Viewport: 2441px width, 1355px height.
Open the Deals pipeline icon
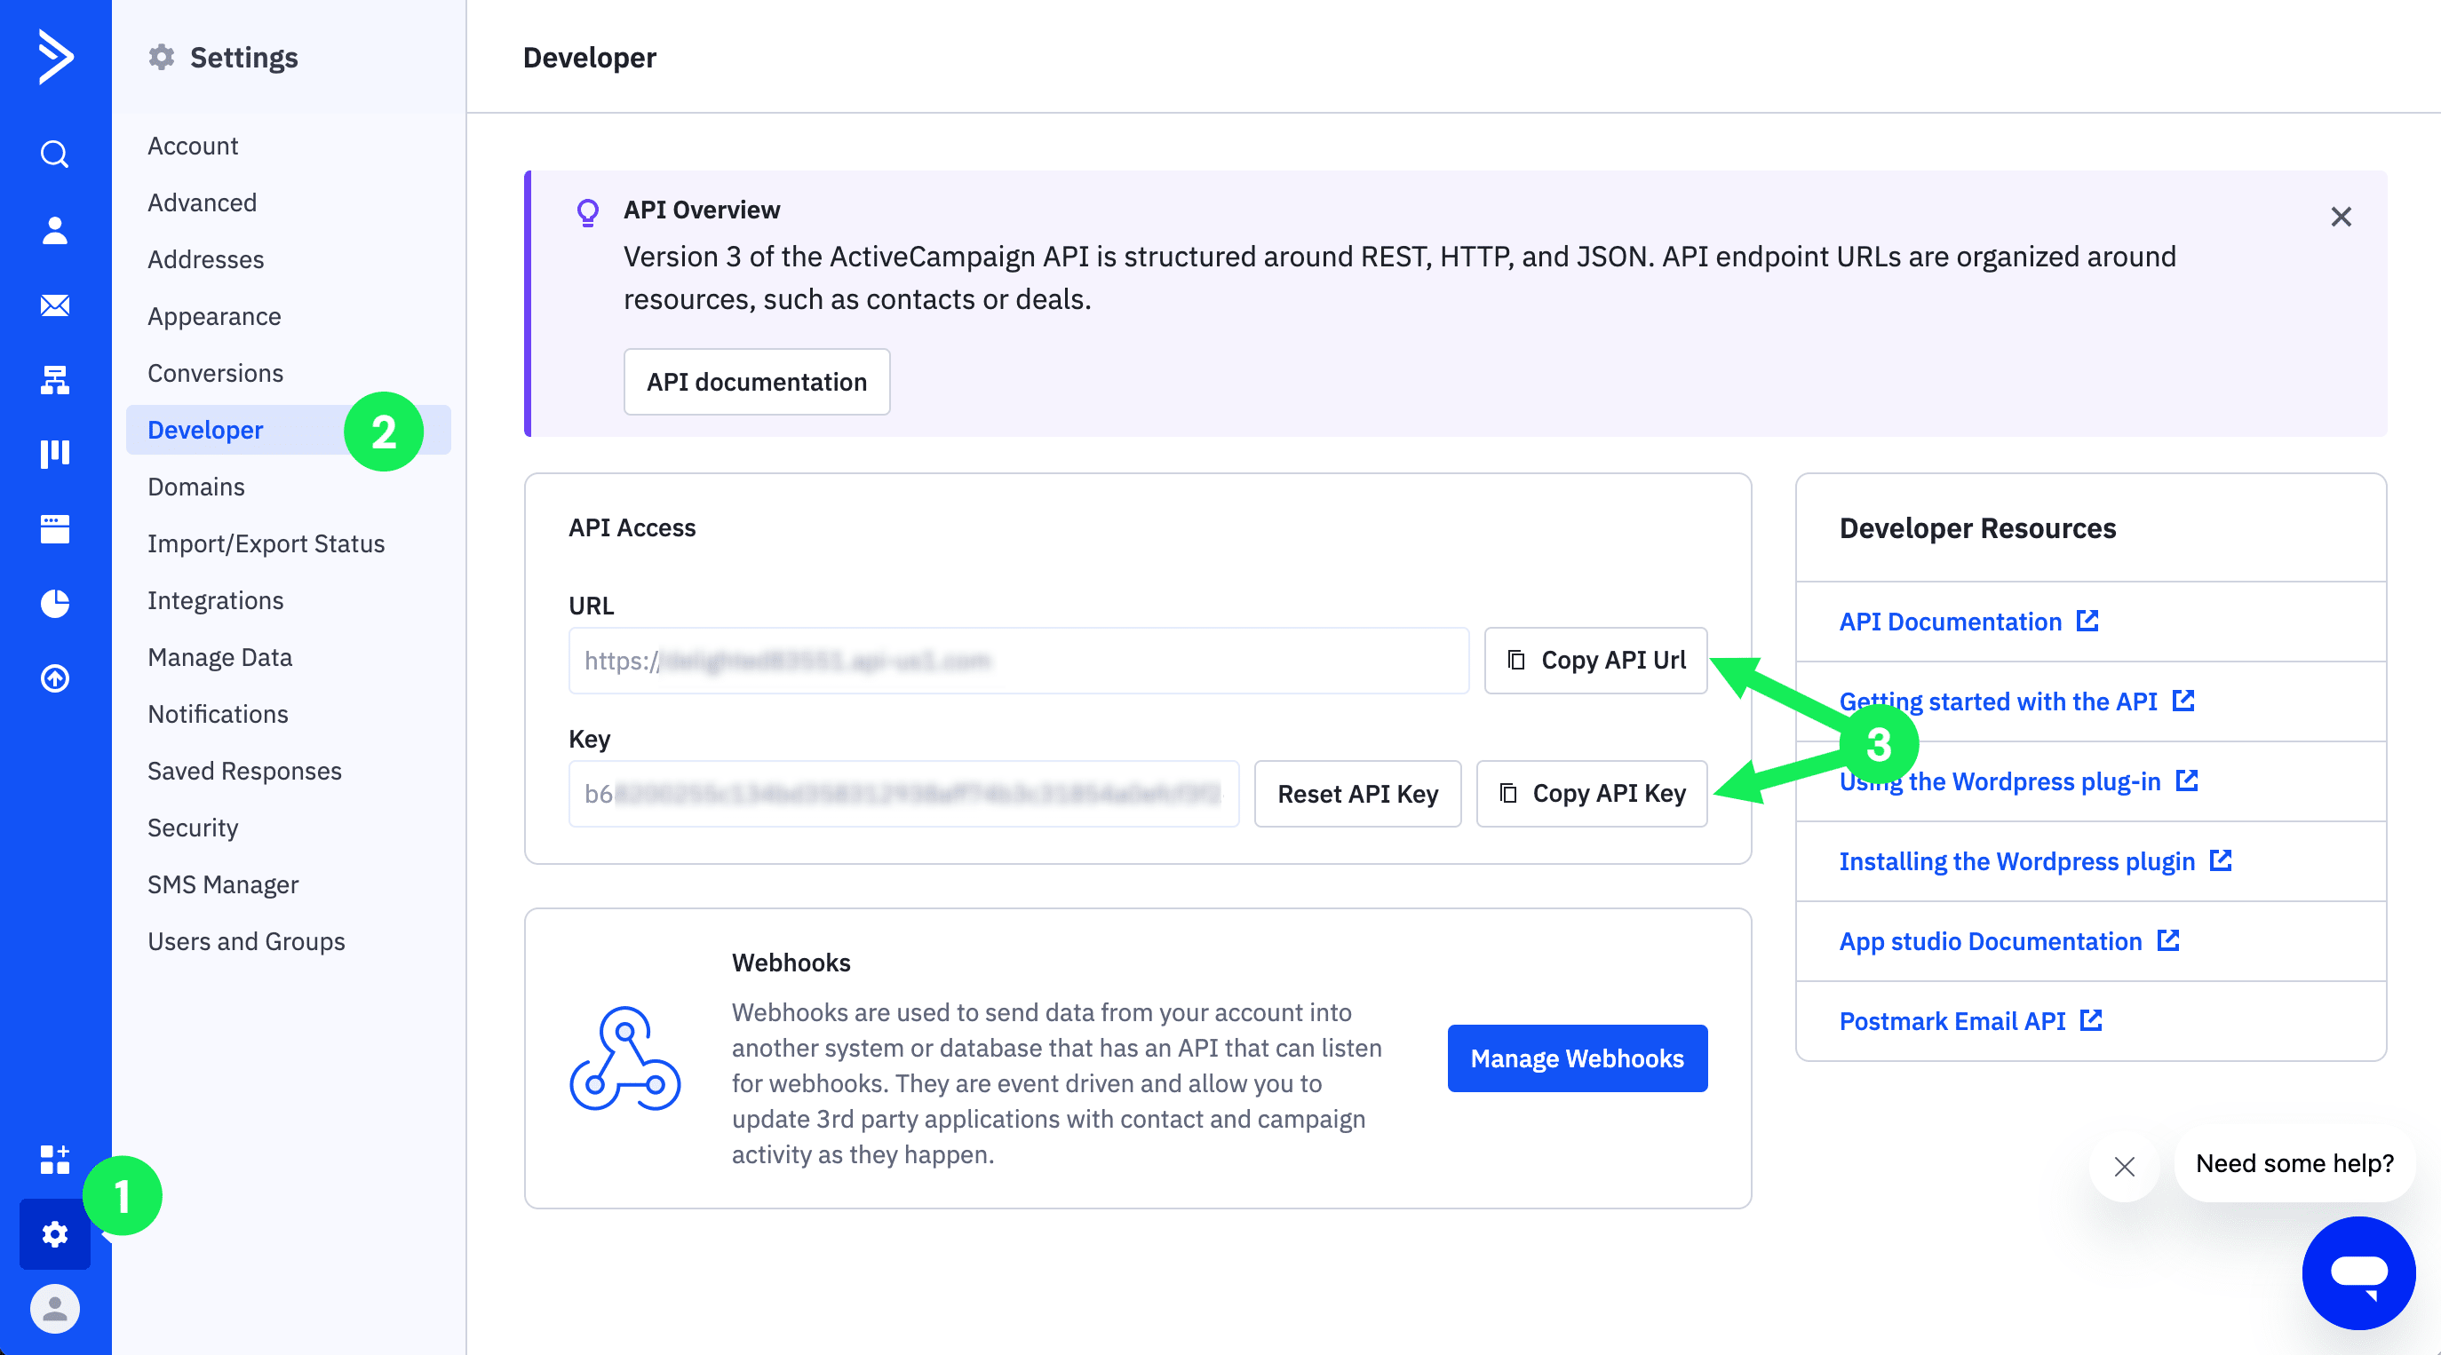coord(55,454)
